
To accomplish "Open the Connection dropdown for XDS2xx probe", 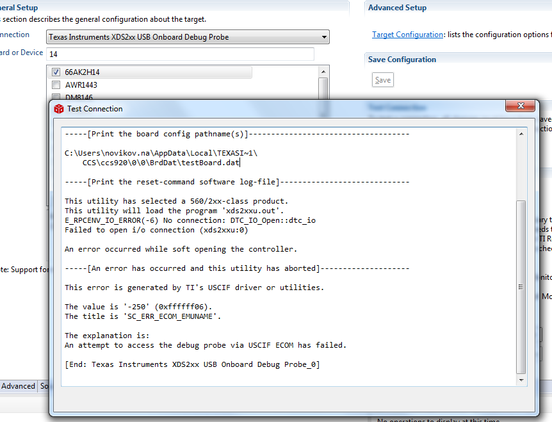I will coord(188,37).
